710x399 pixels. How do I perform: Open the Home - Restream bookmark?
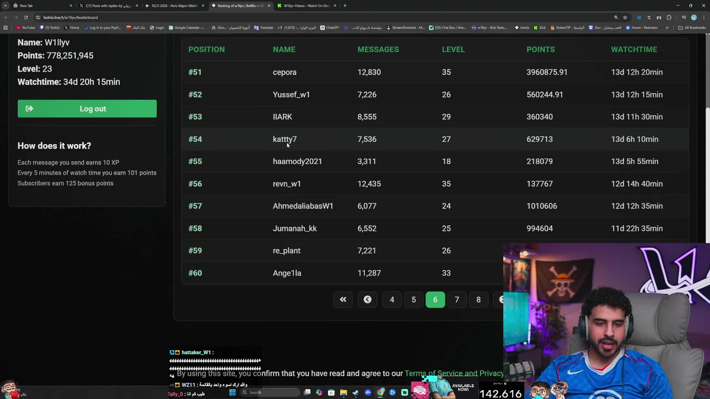pyautogui.click(x=642, y=27)
